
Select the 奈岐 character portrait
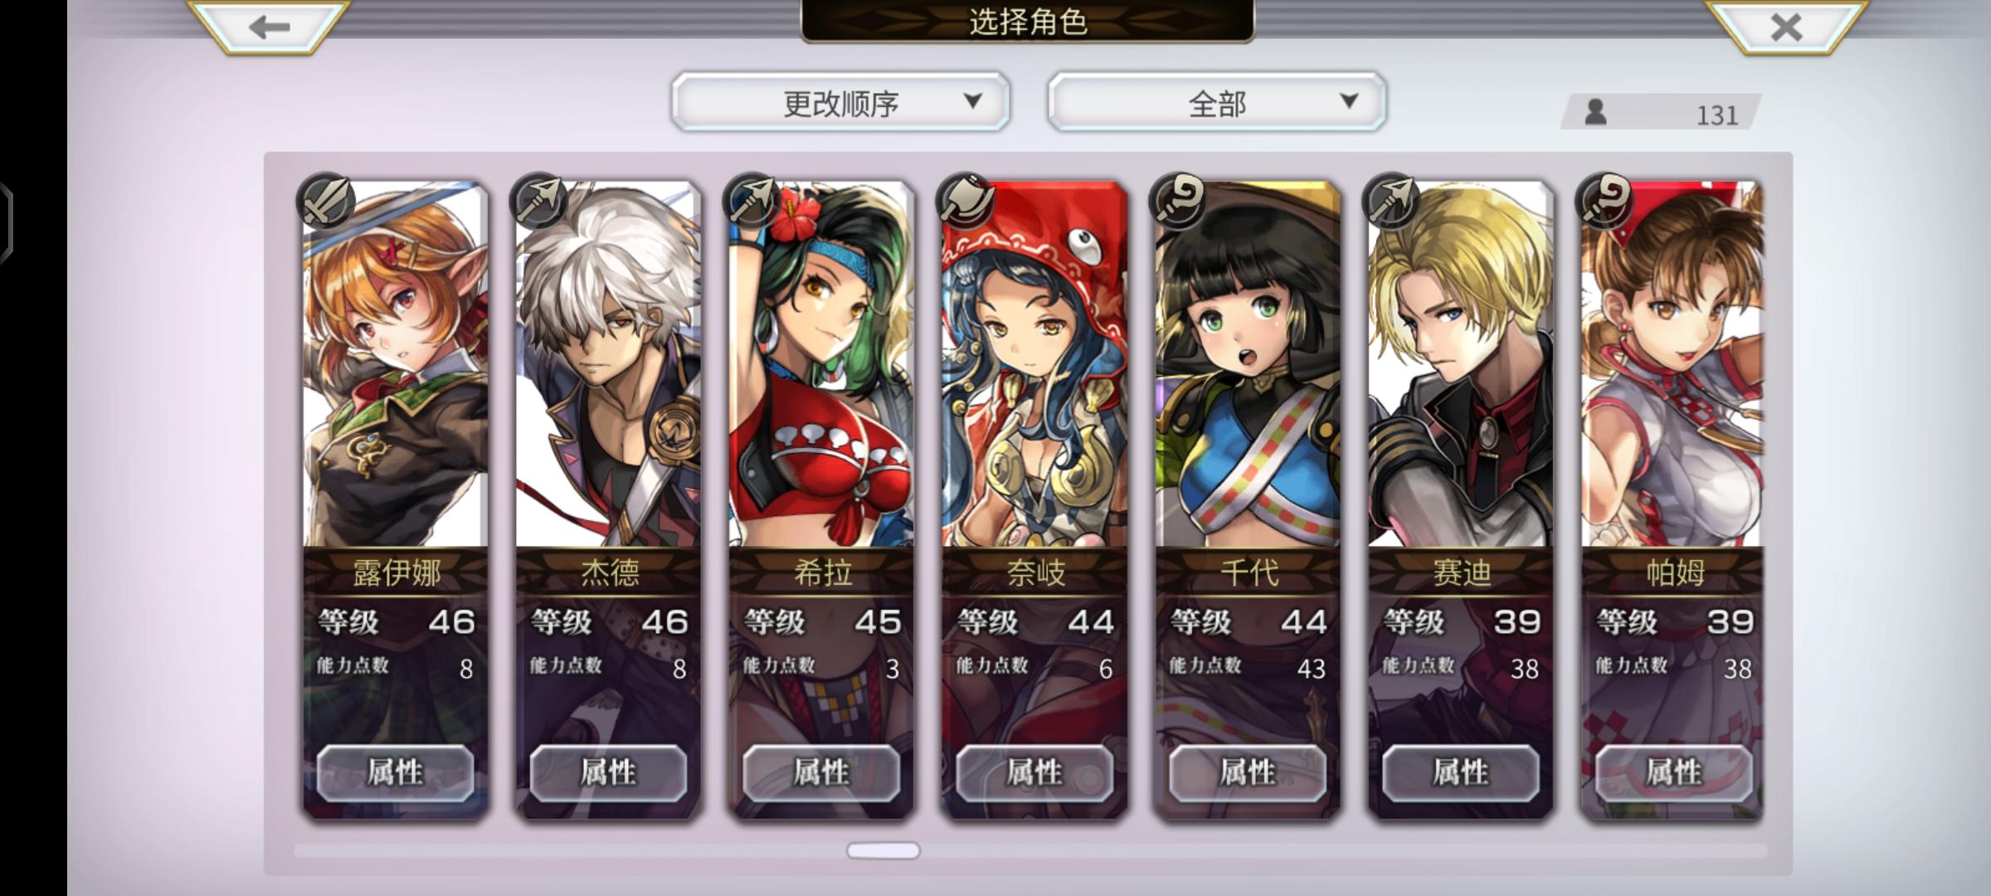tap(1034, 365)
